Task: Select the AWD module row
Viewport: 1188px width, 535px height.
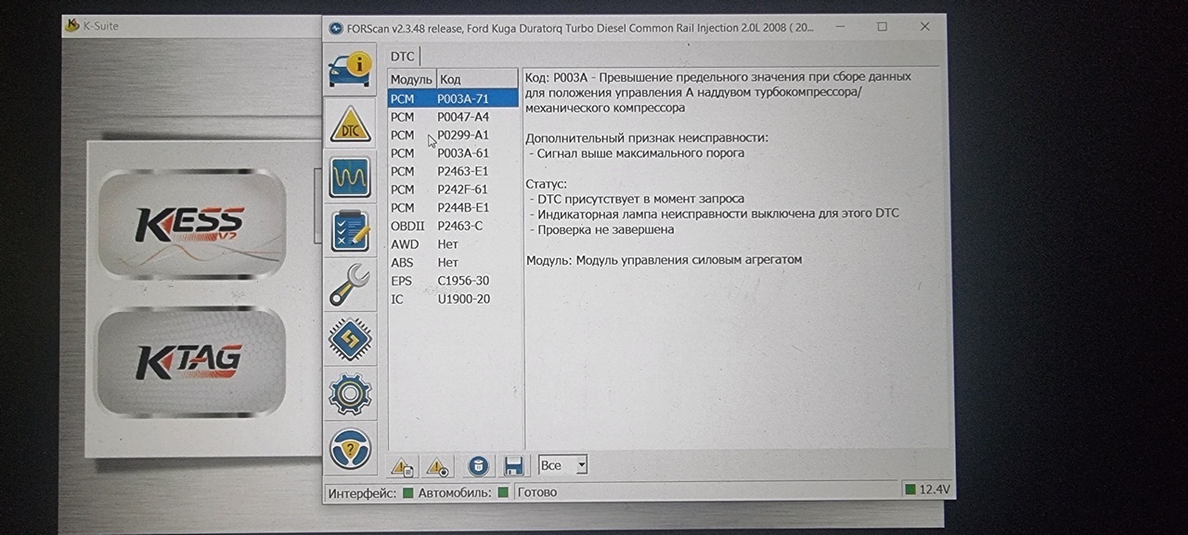Action: point(453,244)
